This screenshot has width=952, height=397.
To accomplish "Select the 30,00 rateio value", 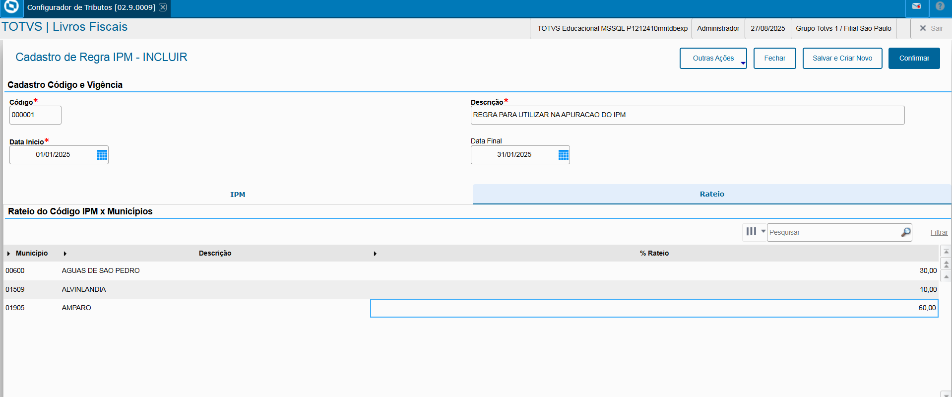I will (x=928, y=270).
